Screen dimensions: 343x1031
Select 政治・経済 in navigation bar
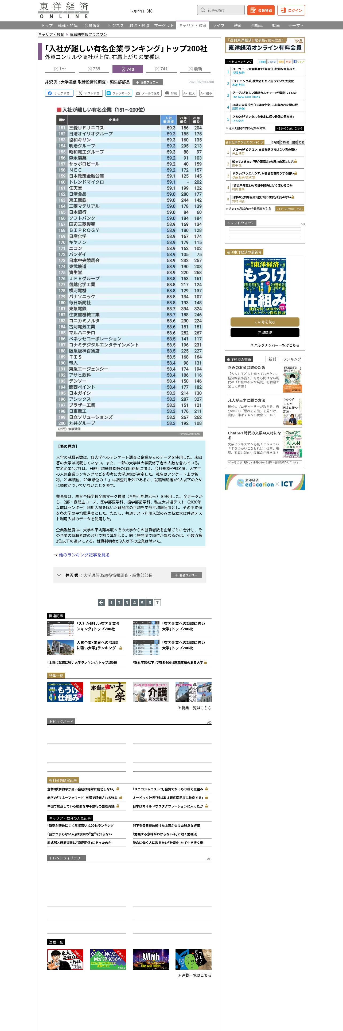pos(139,26)
